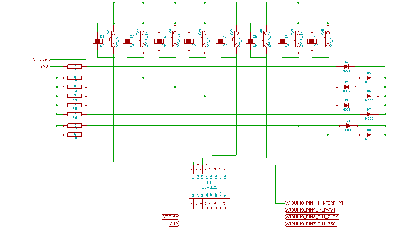Click the ARDUINO_PIN_IN_INTERRUPT label
Screen dimensions: 394x232
pos(314,203)
